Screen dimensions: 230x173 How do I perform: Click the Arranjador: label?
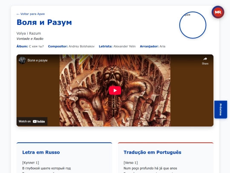149,46
